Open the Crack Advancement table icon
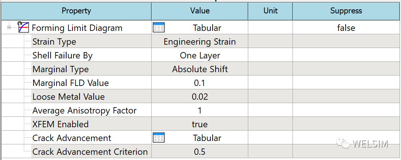Image resolution: width=401 pixels, height=160 pixels. pos(159,138)
